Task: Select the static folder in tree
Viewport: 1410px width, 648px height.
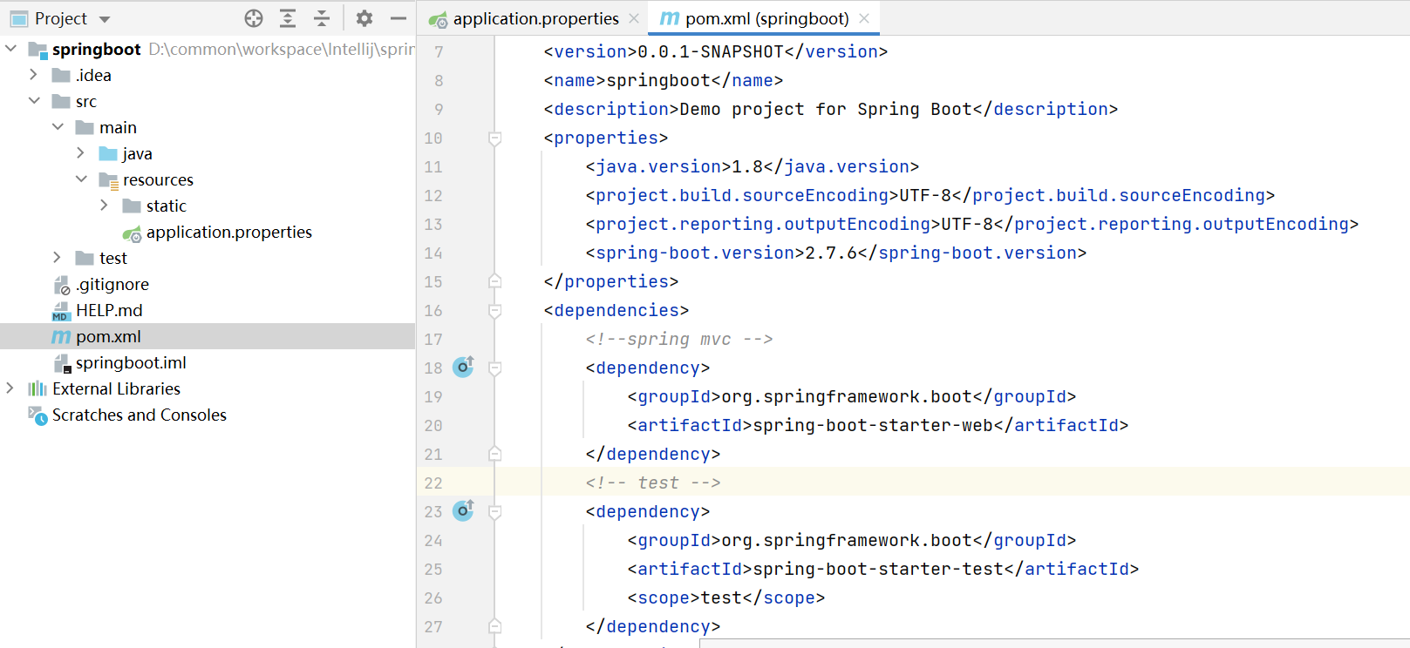Action: click(167, 206)
